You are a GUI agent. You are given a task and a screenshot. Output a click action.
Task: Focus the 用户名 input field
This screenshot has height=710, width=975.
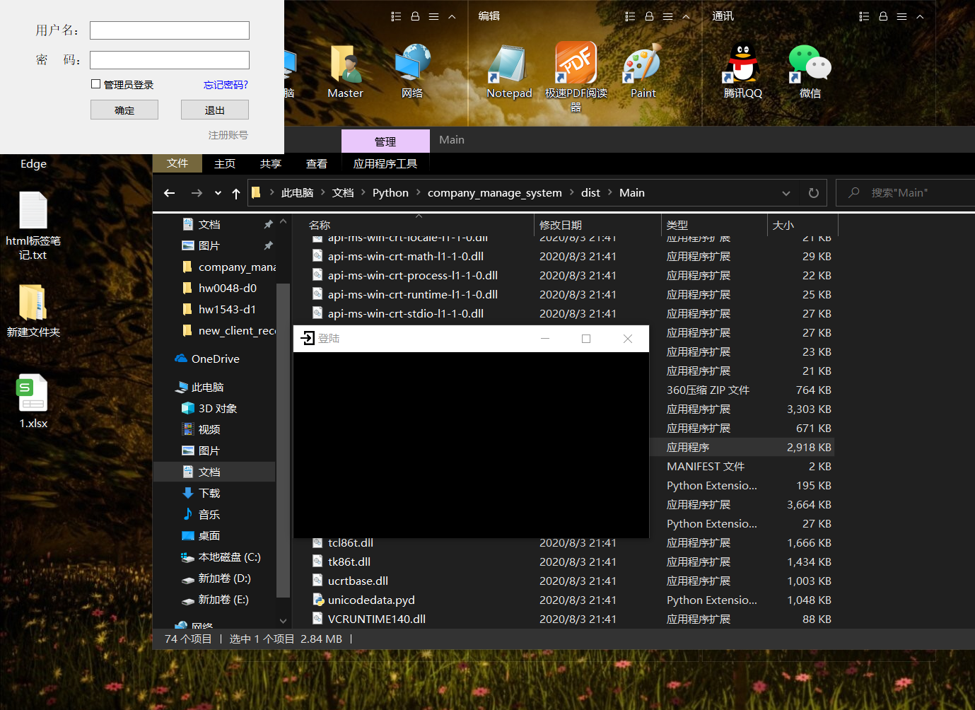point(170,30)
